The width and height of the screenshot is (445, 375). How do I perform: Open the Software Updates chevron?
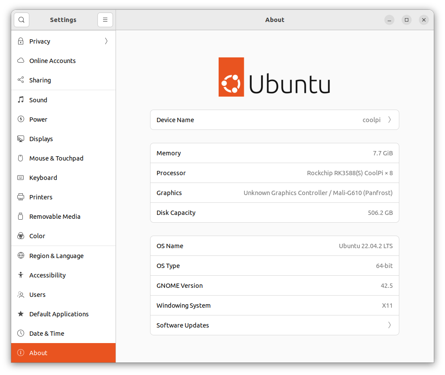390,325
